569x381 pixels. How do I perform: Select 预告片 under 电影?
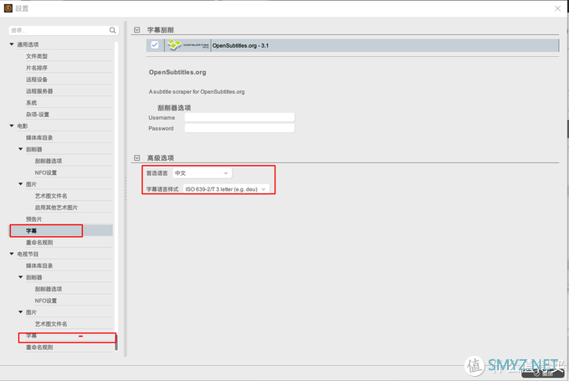coord(33,219)
